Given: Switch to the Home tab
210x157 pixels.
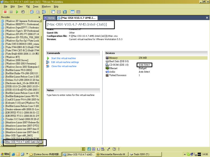Looking at the screenshot, I should pyautogui.click(x=49, y=18).
